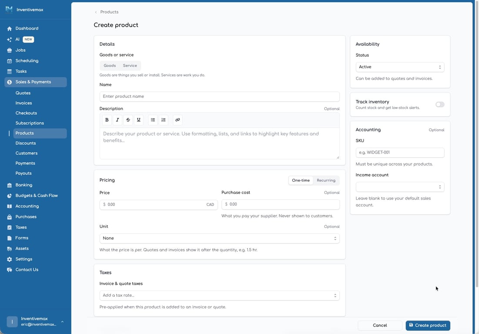
Task: Open Dashboard via its home icon
Action: pyautogui.click(x=10, y=29)
